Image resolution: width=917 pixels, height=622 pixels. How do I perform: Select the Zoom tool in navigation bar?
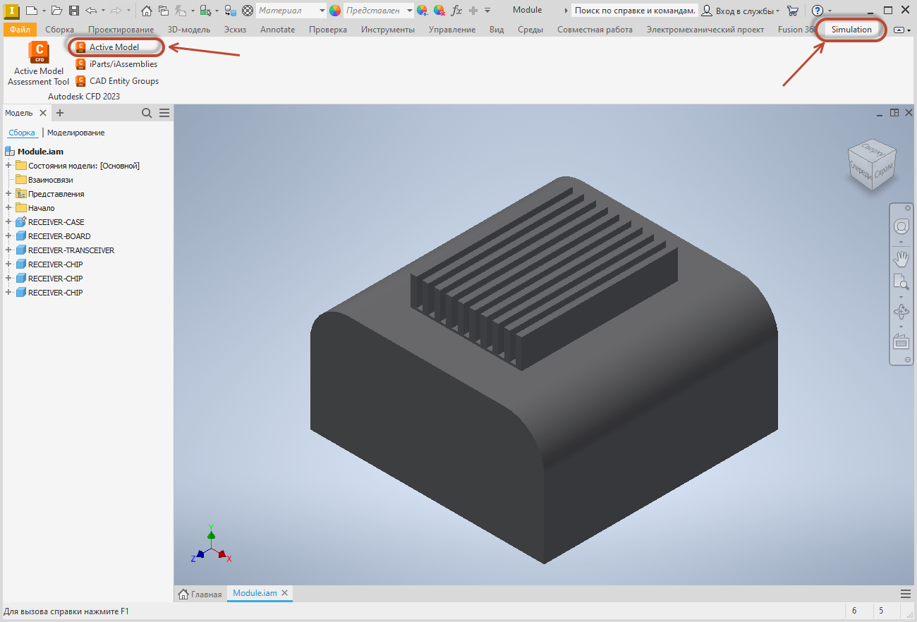[901, 282]
